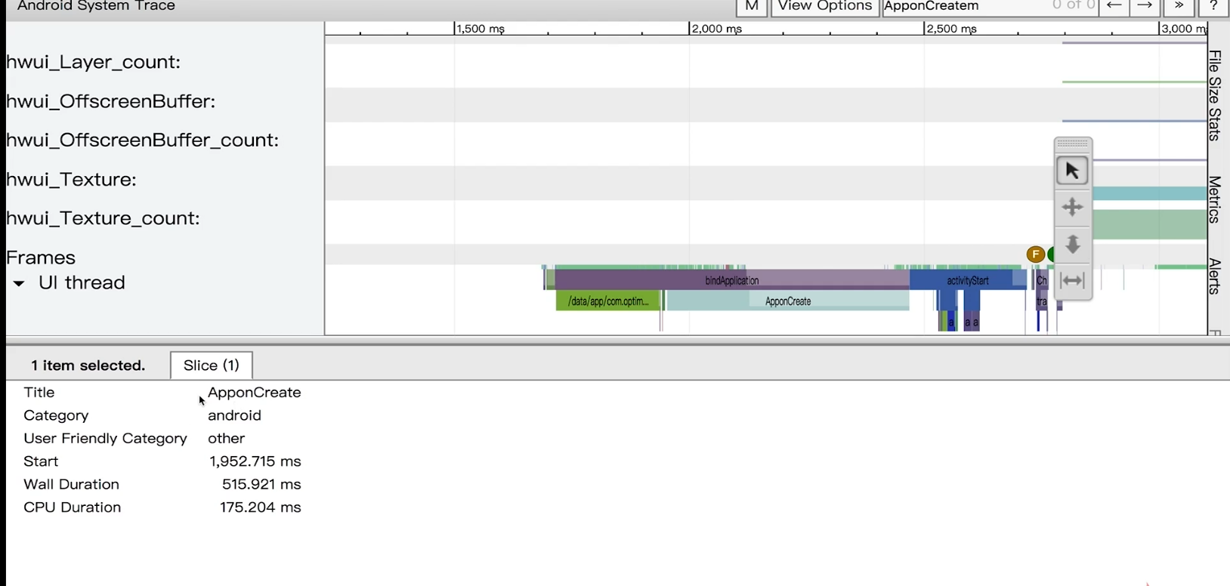Select the timing tool with horizontal arrows
This screenshot has height=586, width=1230.
click(1072, 281)
